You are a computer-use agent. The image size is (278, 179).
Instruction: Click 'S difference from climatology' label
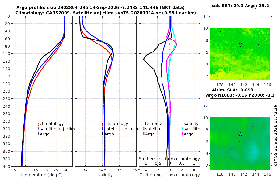click(169, 159)
